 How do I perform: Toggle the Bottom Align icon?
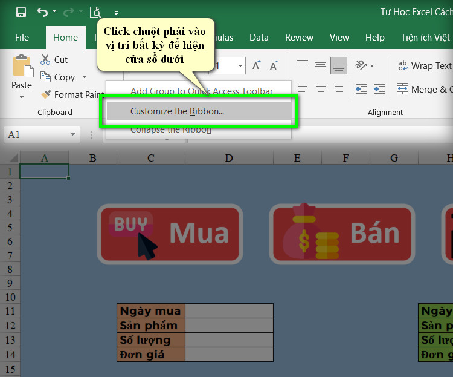pos(339,65)
